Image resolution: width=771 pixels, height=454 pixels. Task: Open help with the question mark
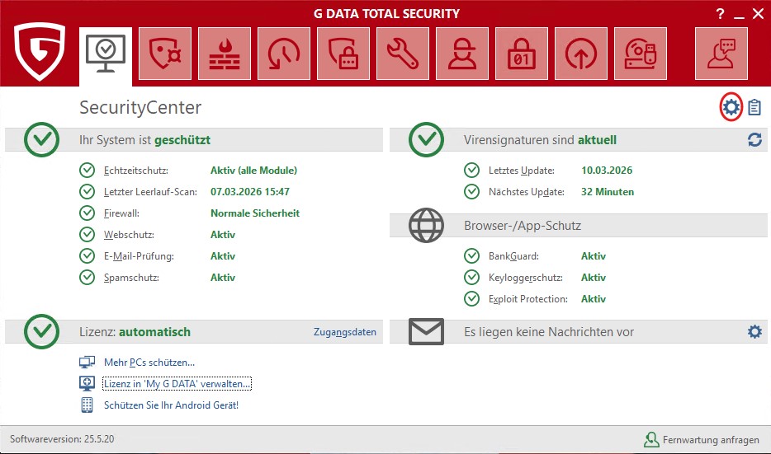pos(721,14)
